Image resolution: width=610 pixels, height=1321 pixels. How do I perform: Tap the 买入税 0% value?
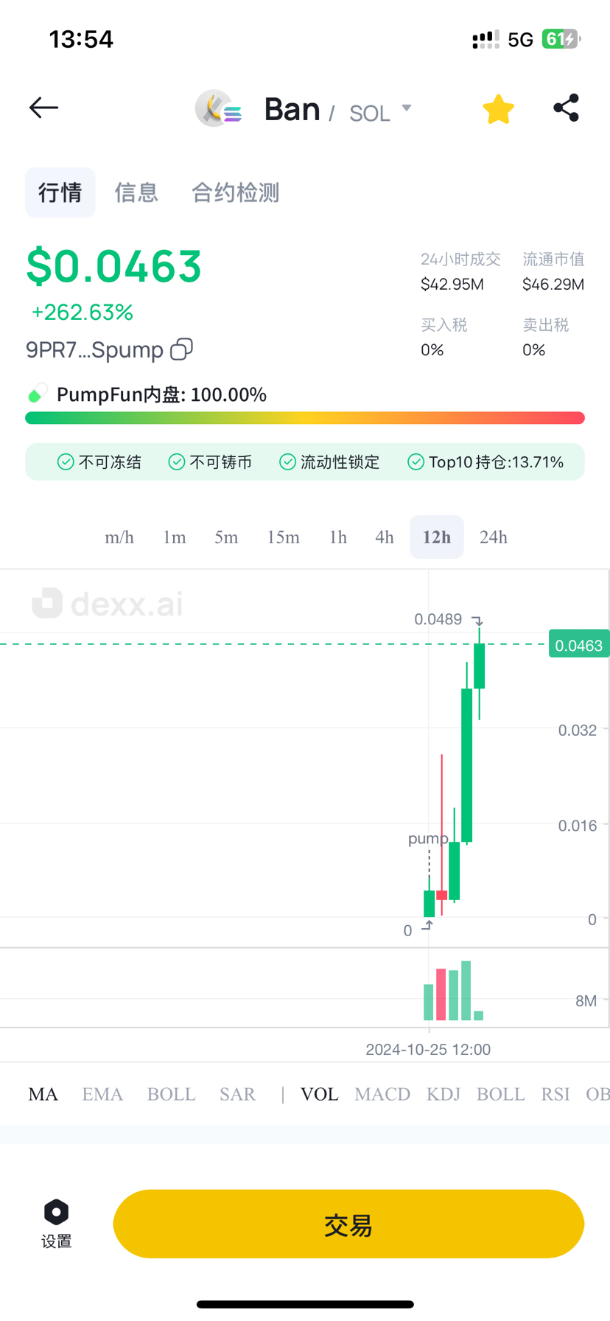[x=432, y=350]
